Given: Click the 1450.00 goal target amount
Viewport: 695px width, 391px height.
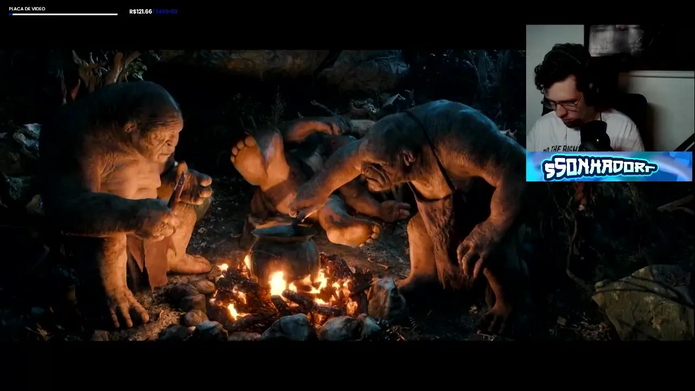Looking at the screenshot, I should click(x=167, y=11).
